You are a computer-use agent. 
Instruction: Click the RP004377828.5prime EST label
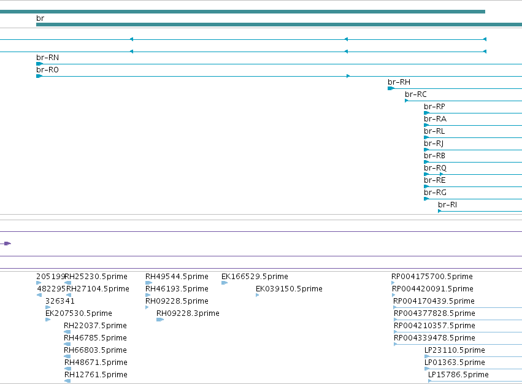click(x=434, y=313)
